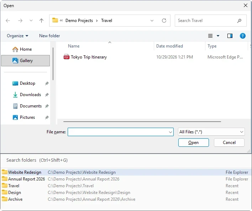Choose Website Redesign folder result

point(126,172)
